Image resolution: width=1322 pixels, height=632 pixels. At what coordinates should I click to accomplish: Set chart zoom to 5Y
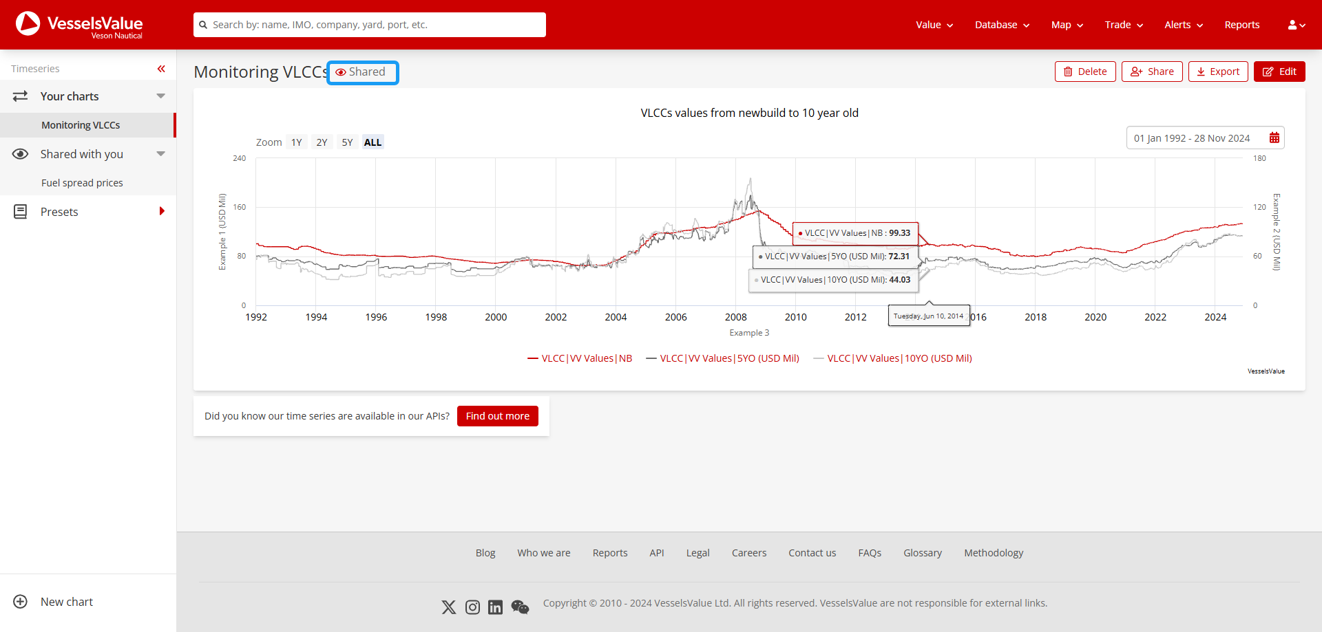coord(347,142)
